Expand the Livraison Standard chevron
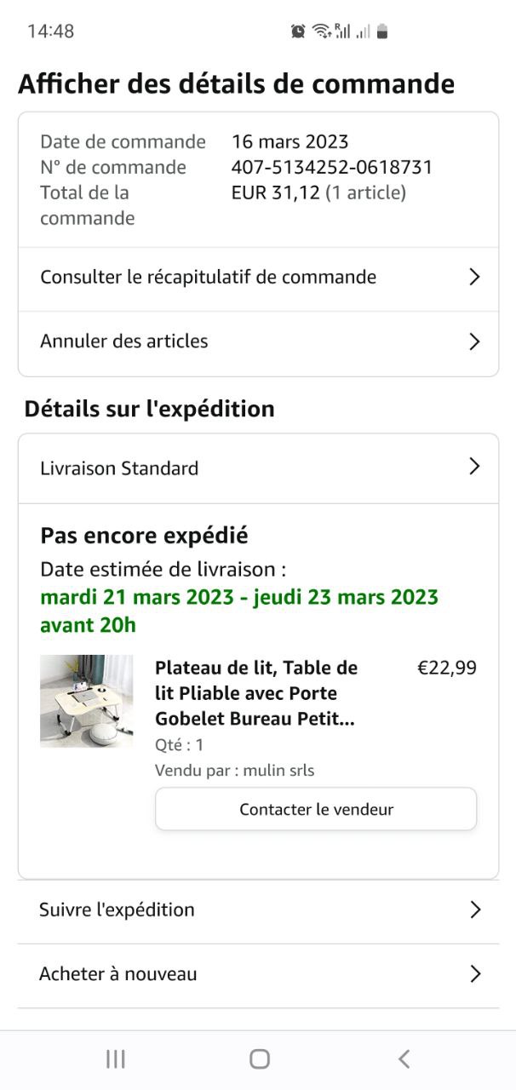Image resolution: width=516 pixels, height=1090 pixels. [474, 467]
